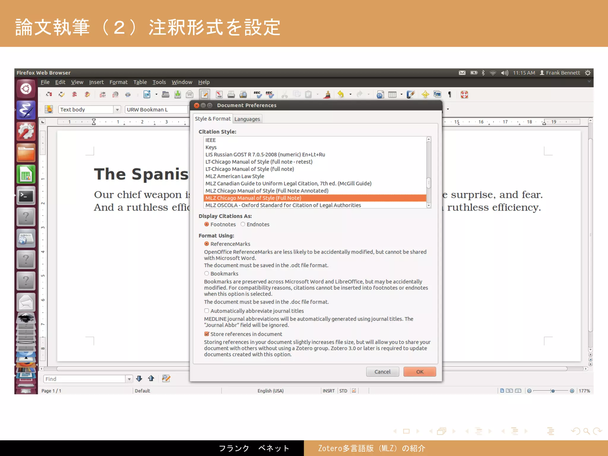
Task: Open the Calc spreadsheet launcher icon
Action: [x=26, y=175]
